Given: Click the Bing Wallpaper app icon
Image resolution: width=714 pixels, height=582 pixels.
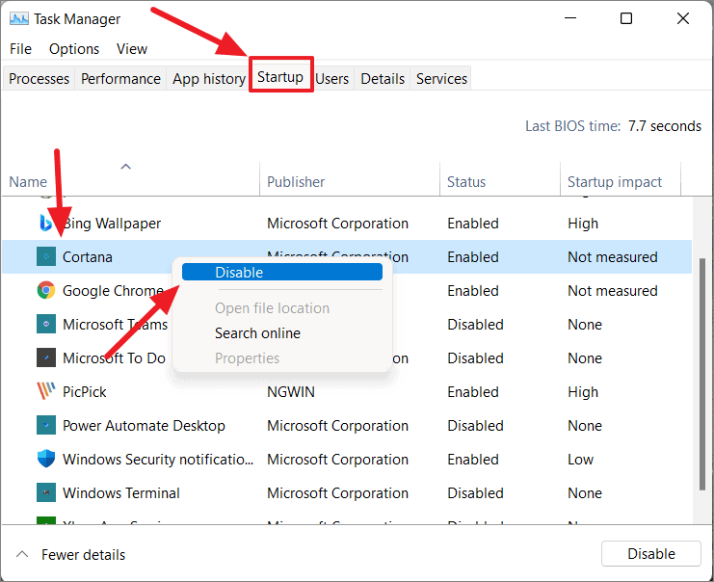Looking at the screenshot, I should pos(45,224).
